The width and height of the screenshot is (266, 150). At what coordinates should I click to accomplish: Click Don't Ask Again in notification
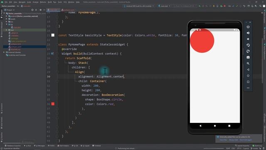pos(246,140)
